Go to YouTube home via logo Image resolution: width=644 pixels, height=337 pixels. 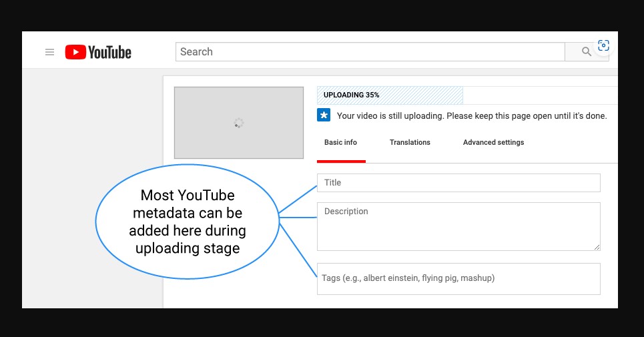[x=98, y=52]
